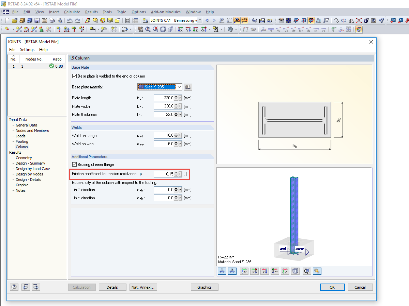This screenshot has height=306, width=409.
Task: Show view in -Y' direction
Action: point(275,271)
